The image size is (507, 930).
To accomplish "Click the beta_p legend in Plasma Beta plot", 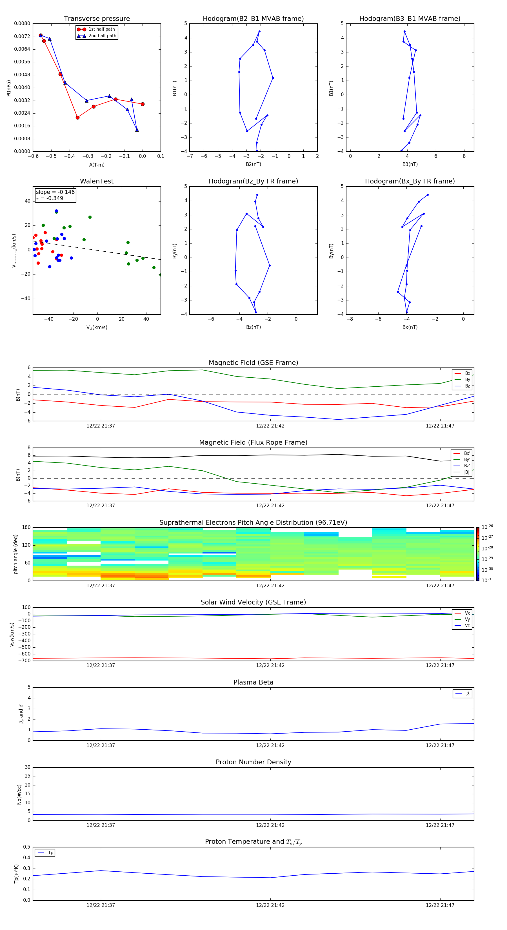I will click(x=462, y=694).
